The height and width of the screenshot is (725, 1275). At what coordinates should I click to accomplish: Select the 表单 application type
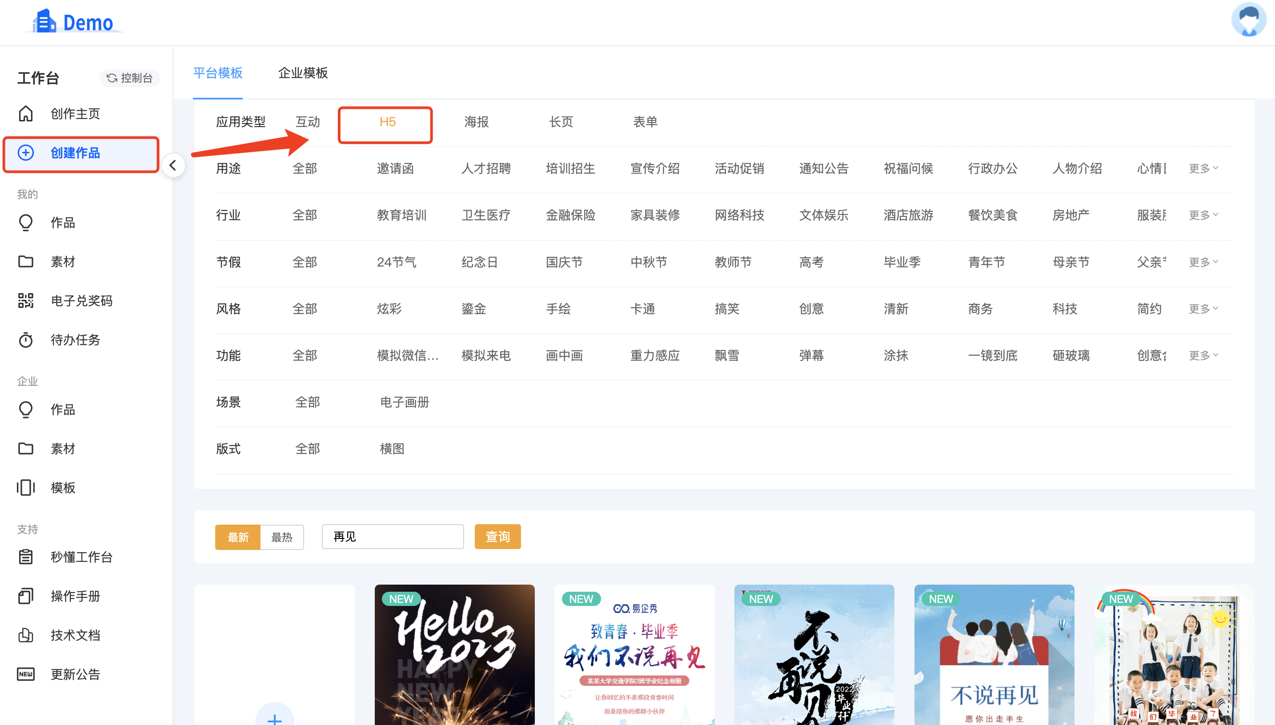[x=645, y=122]
